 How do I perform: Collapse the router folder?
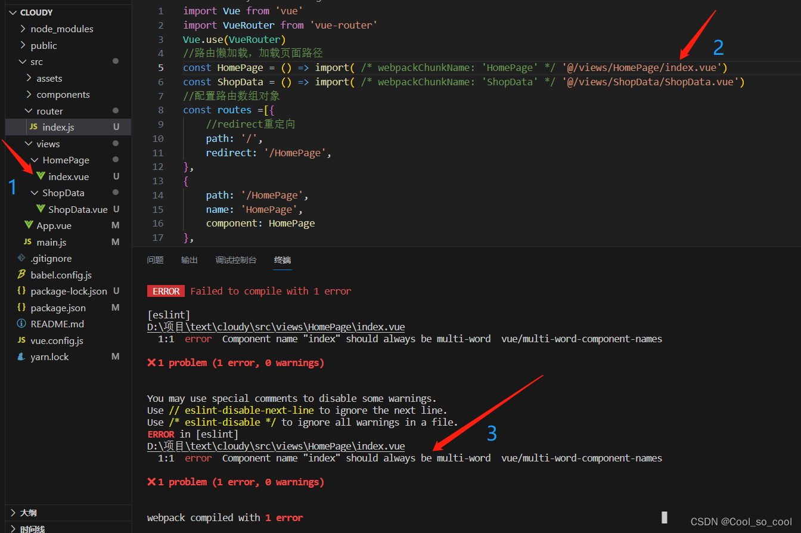(29, 111)
